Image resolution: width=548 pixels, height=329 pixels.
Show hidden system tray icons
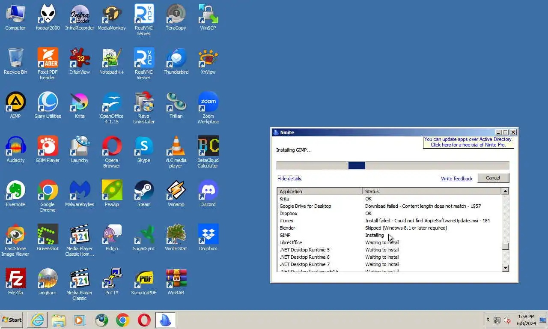[487, 320]
